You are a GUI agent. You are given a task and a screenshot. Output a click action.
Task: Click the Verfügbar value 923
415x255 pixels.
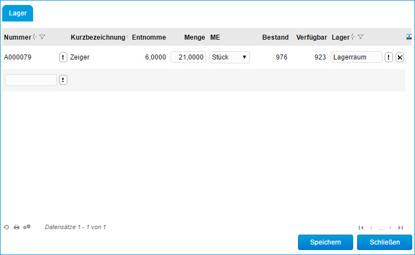(320, 57)
